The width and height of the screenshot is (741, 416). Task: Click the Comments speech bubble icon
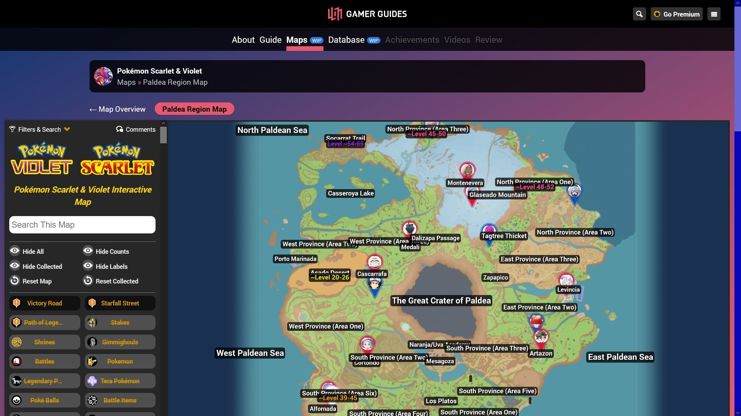tap(120, 129)
